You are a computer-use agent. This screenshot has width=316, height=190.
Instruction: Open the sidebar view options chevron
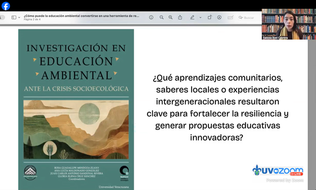coord(19,17)
